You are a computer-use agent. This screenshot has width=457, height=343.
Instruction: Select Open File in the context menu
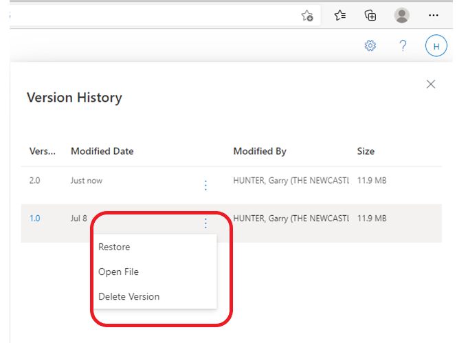point(118,272)
